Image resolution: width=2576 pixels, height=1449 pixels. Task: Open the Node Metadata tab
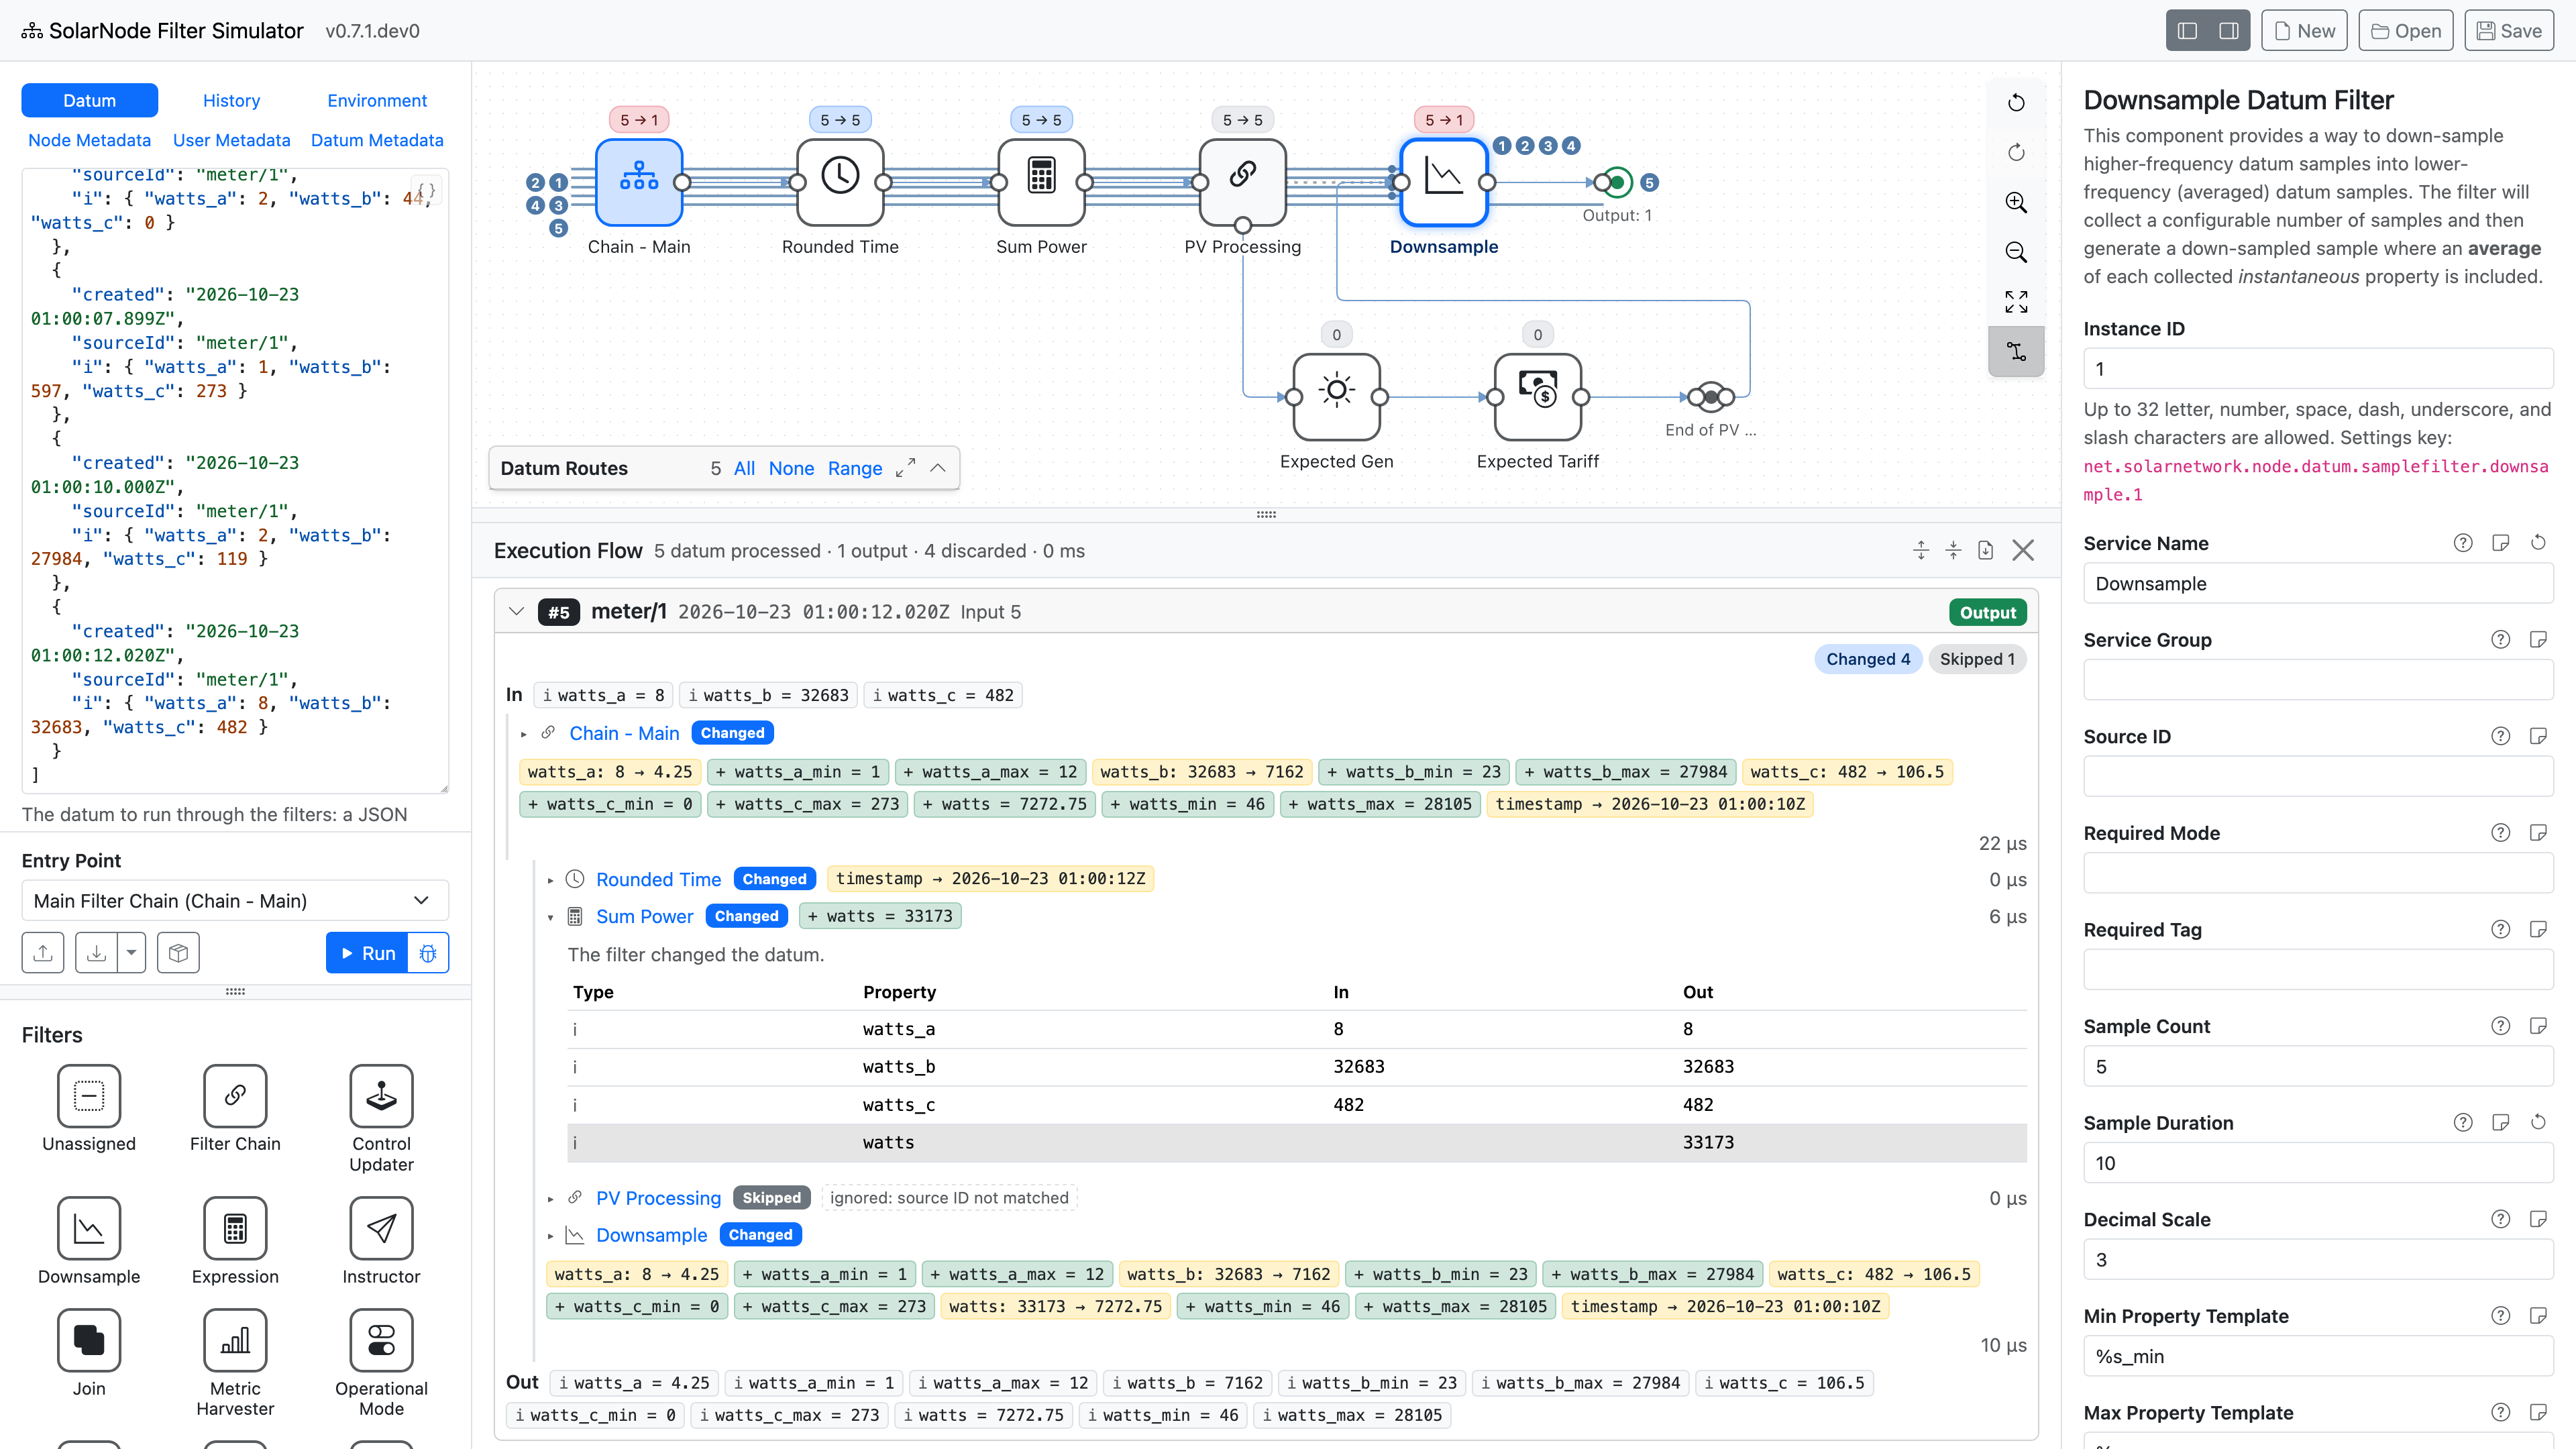point(89,140)
